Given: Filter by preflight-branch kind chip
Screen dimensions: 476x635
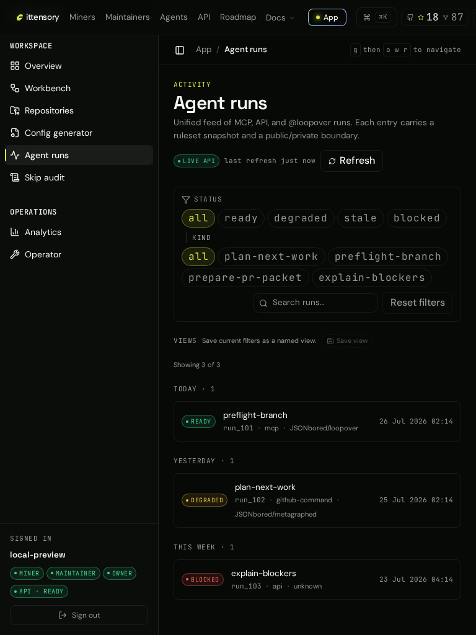Looking at the screenshot, I should [x=388, y=257].
